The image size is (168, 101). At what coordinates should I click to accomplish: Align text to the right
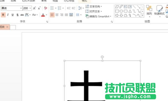[62, 15]
